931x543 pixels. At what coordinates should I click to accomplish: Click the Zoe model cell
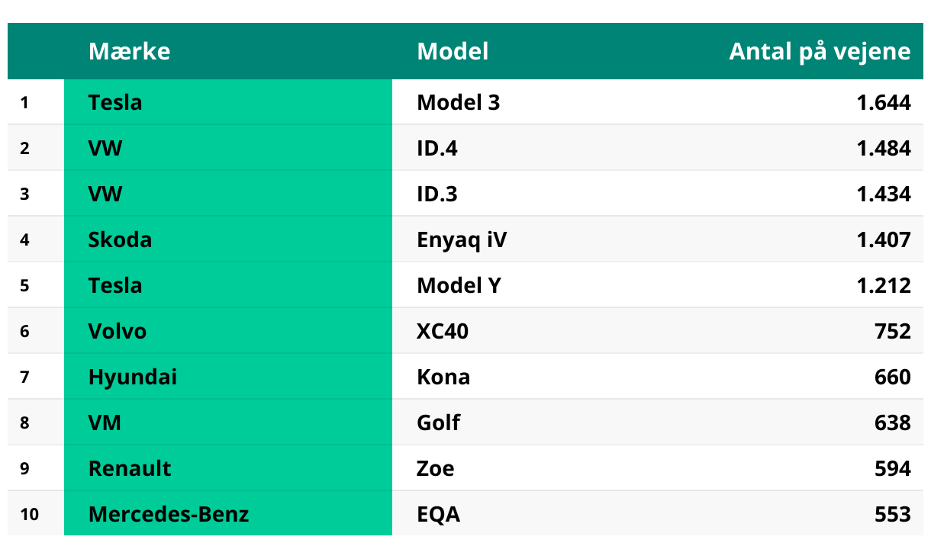(436, 468)
